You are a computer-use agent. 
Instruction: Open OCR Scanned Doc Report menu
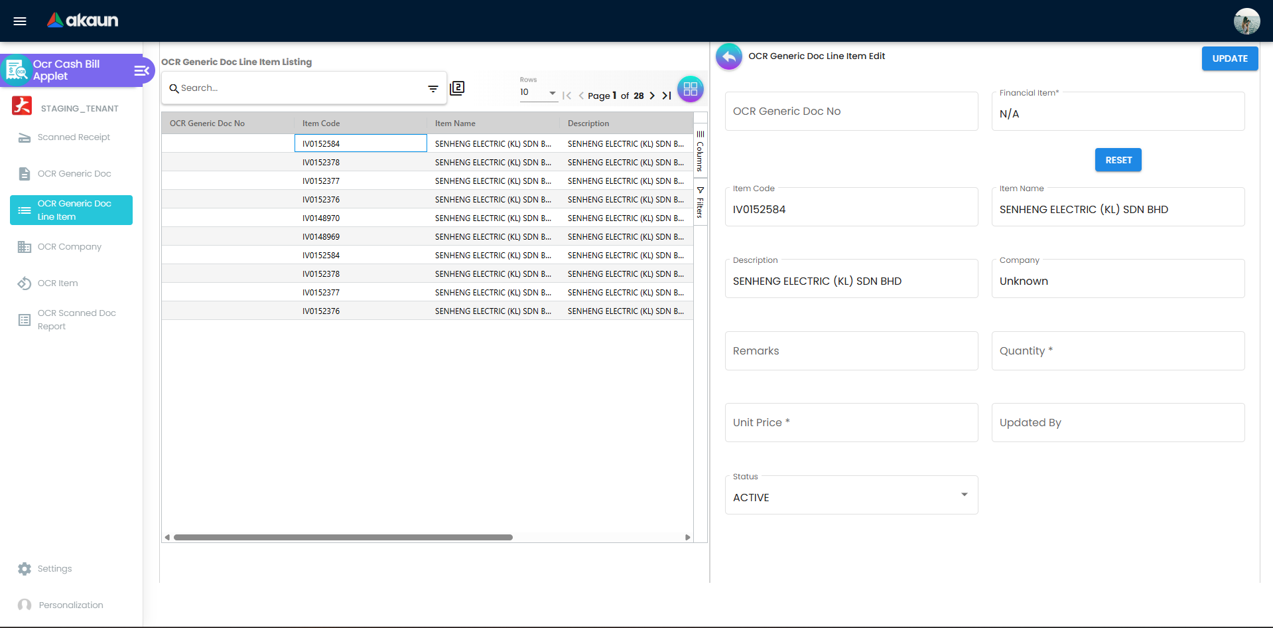click(x=71, y=320)
